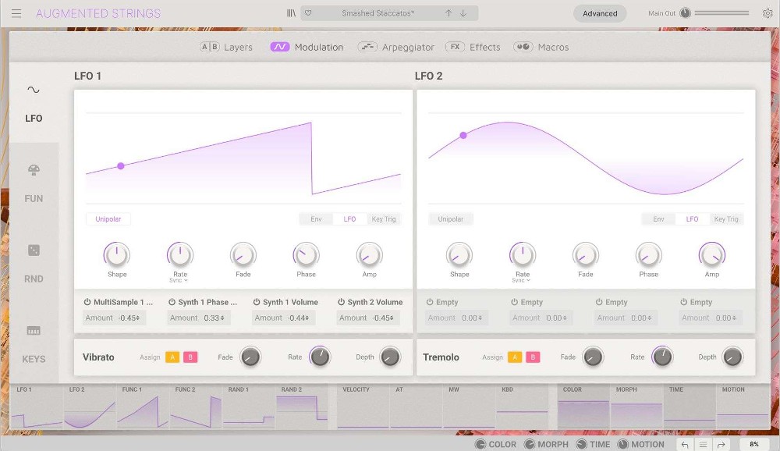
Task: Open the KEYS modulation section
Action: (33, 345)
